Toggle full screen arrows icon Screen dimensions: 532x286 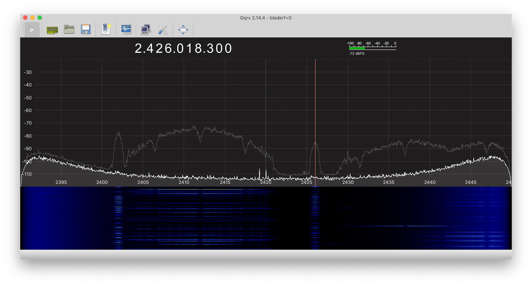click(183, 30)
